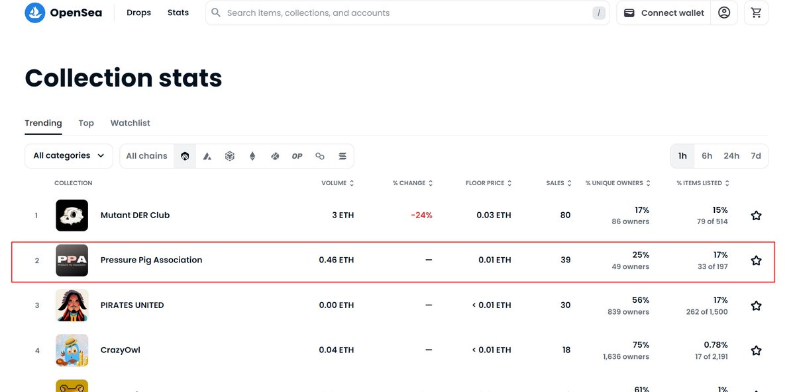This screenshot has height=392, width=795.
Task: Filter by Avalanche chain icon
Action: 207,156
